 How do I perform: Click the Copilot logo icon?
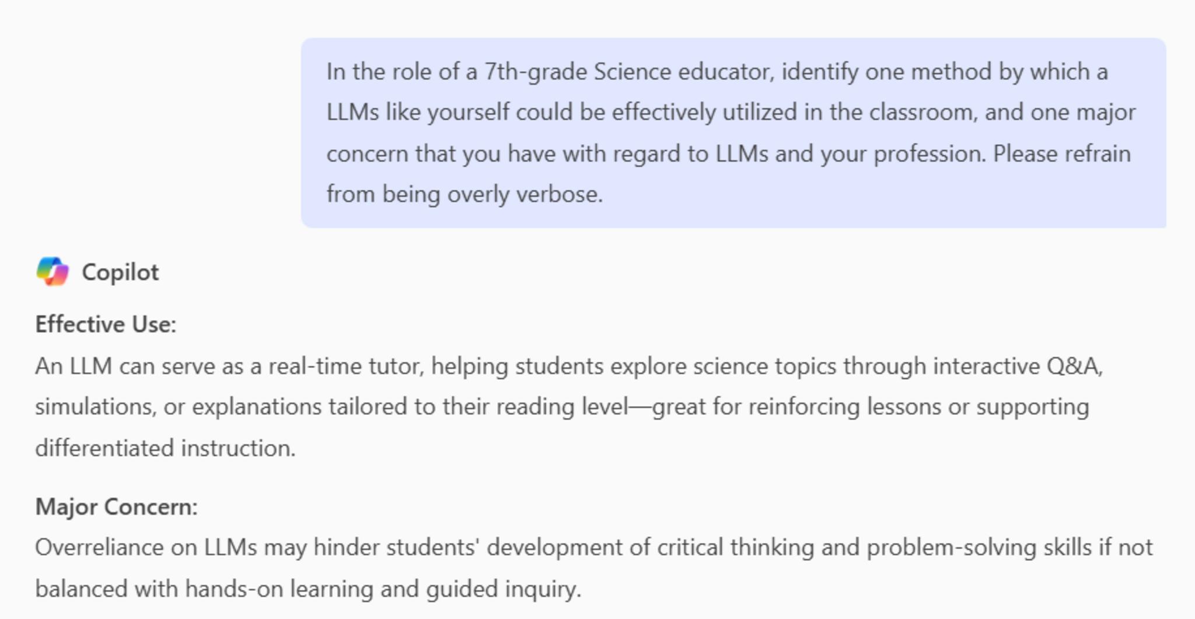click(x=53, y=272)
